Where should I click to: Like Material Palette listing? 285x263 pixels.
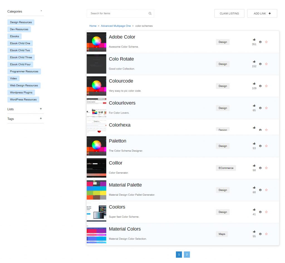tap(254, 188)
